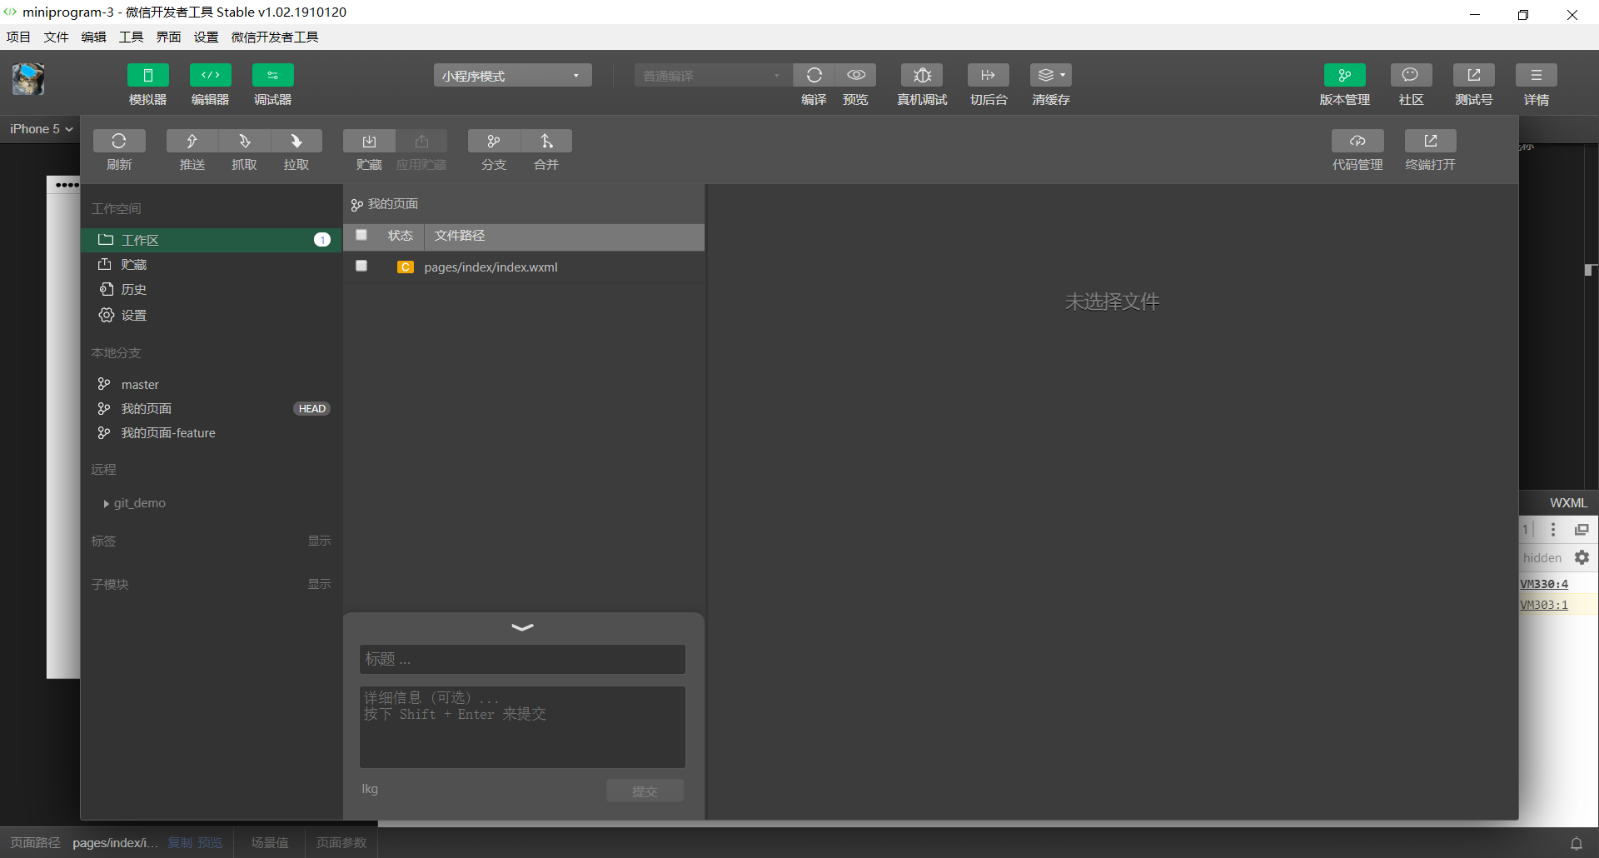Image resolution: width=1599 pixels, height=858 pixels.
Task: Open the VM330:4 source link
Action: click(1544, 584)
